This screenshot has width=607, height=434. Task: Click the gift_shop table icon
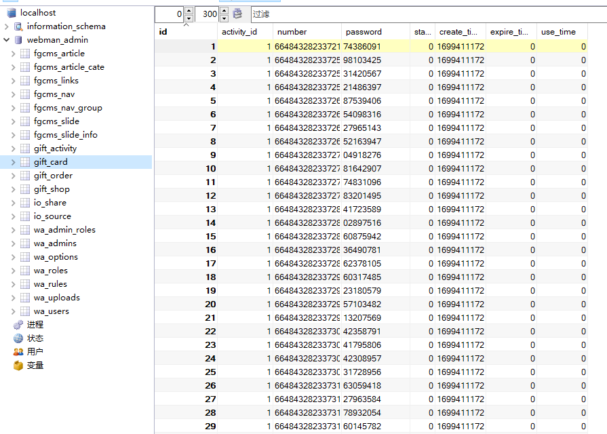(25, 189)
